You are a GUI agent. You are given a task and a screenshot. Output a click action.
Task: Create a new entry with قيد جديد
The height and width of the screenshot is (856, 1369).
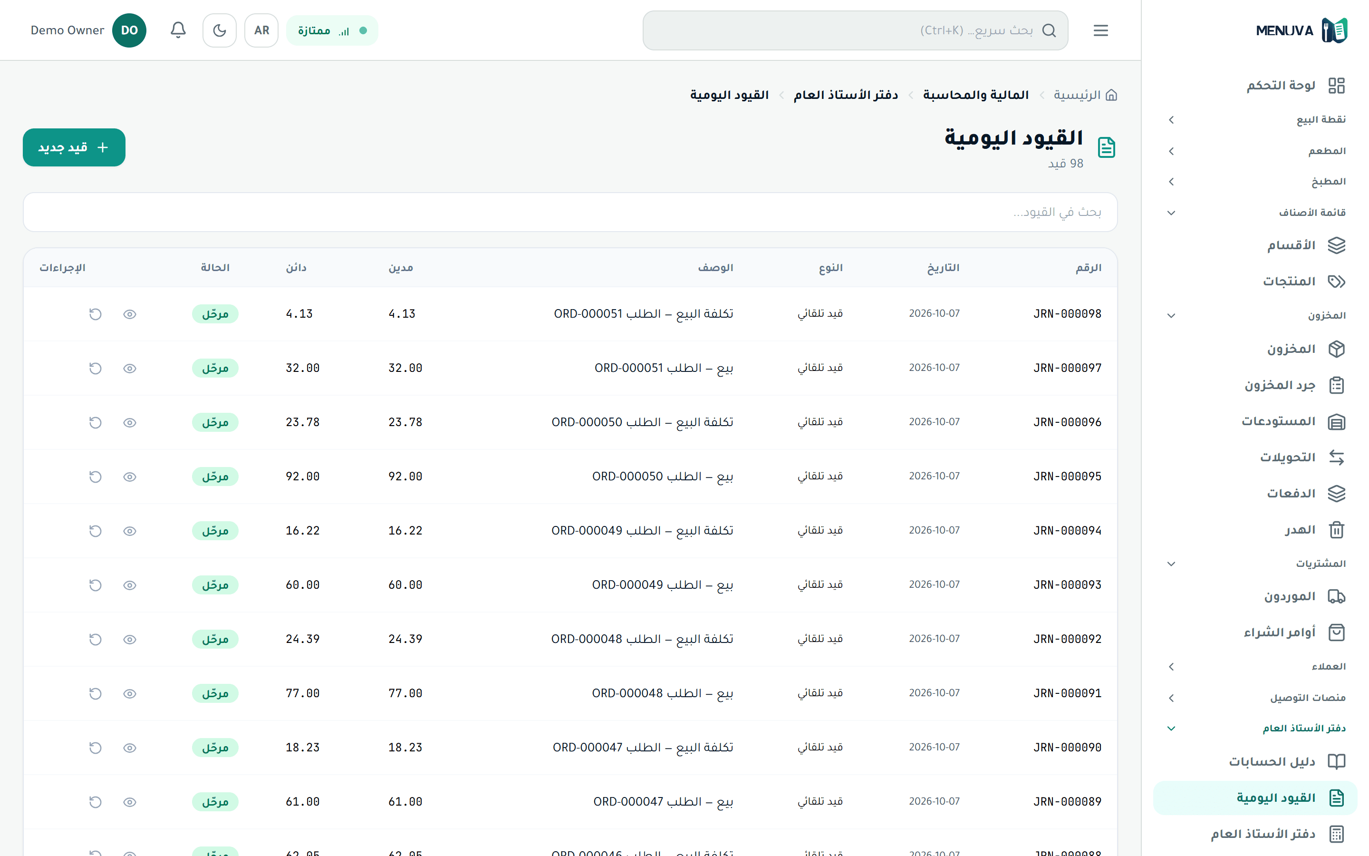coord(74,148)
